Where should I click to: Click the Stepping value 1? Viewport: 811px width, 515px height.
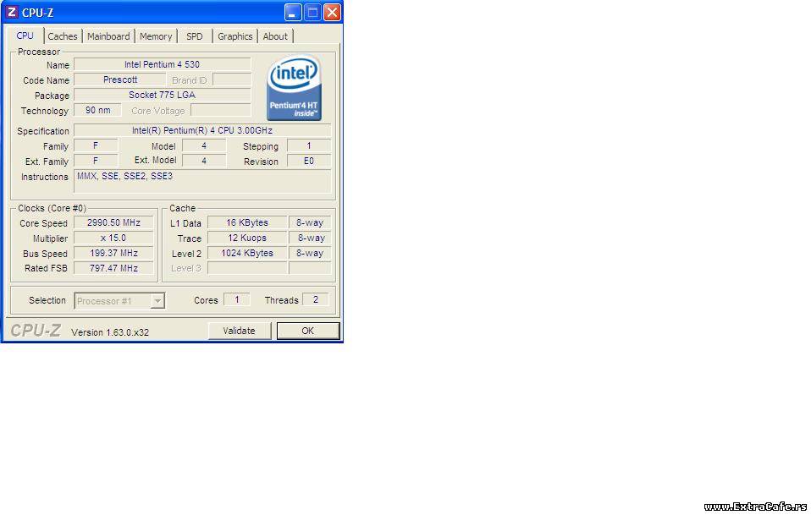[309, 145]
